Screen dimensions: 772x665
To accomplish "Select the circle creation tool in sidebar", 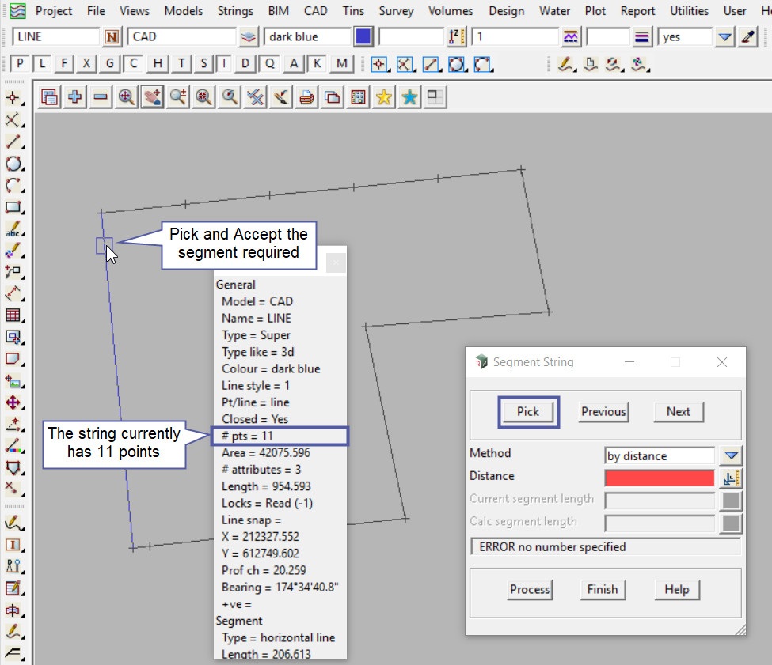I will [x=13, y=164].
